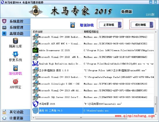Viewport: 159px width, 122px height.
Task: Click the 强行卸载 button
Action: (142, 25)
